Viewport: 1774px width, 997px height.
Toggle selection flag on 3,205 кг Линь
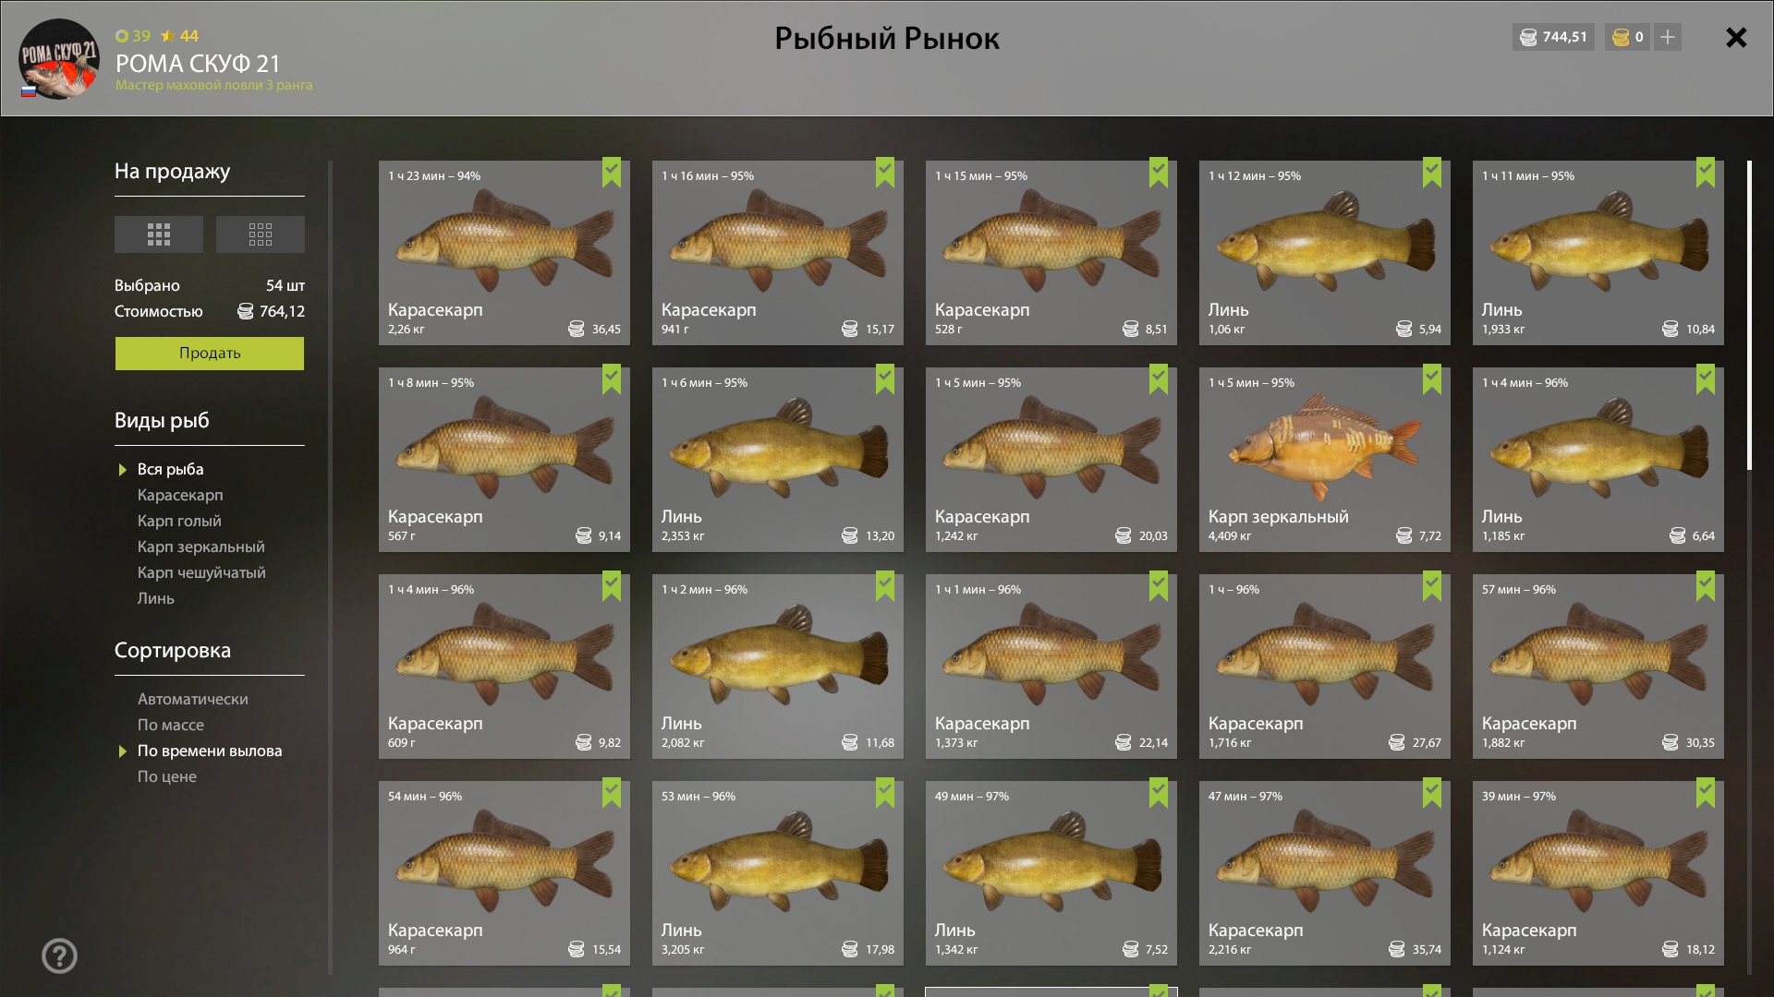[x=885, y=793]
